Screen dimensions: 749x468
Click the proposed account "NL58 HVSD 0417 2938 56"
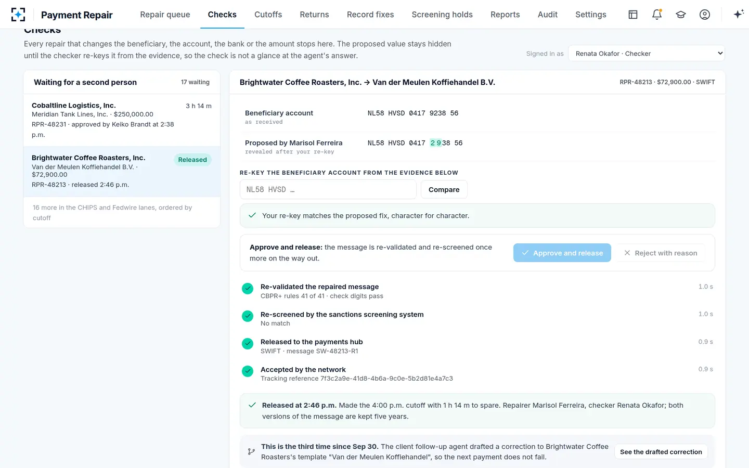click(415, 143)
